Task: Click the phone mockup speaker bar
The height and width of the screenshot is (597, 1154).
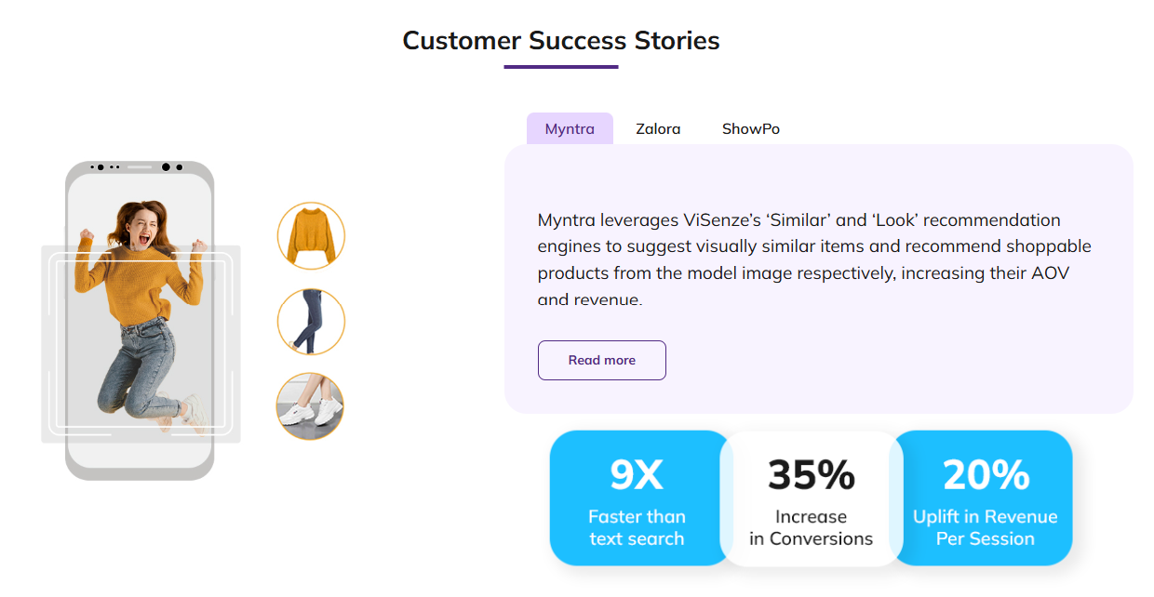Action: (139, 167)
